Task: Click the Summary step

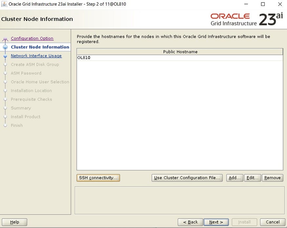Action: (x=21, y=108)
